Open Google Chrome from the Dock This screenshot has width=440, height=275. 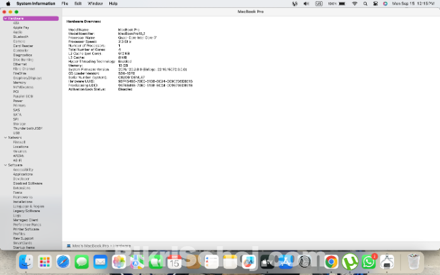[332, 262]
